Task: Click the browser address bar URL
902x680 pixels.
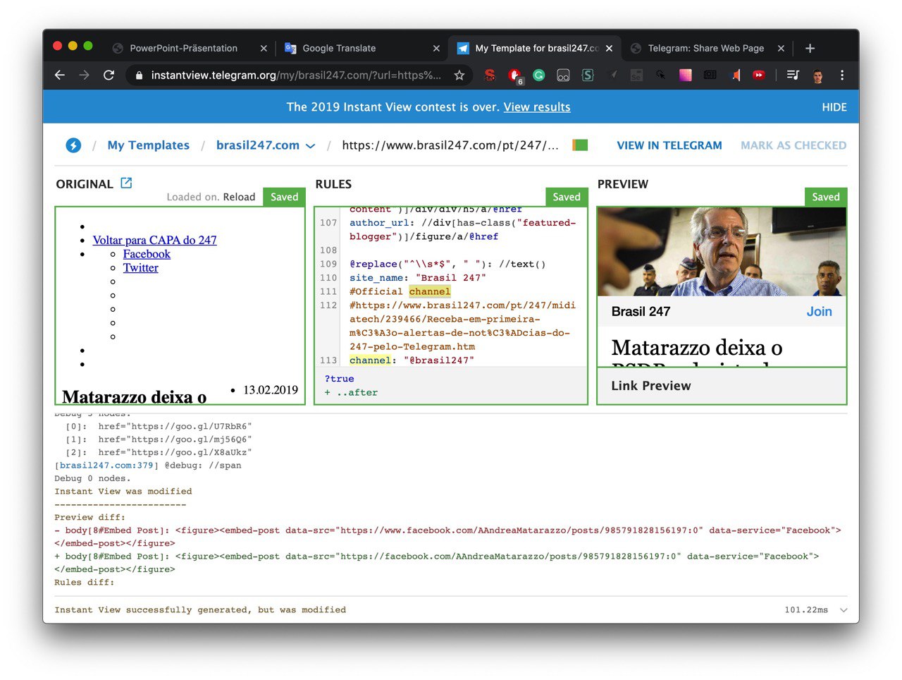Action: (x=296, y=75)
